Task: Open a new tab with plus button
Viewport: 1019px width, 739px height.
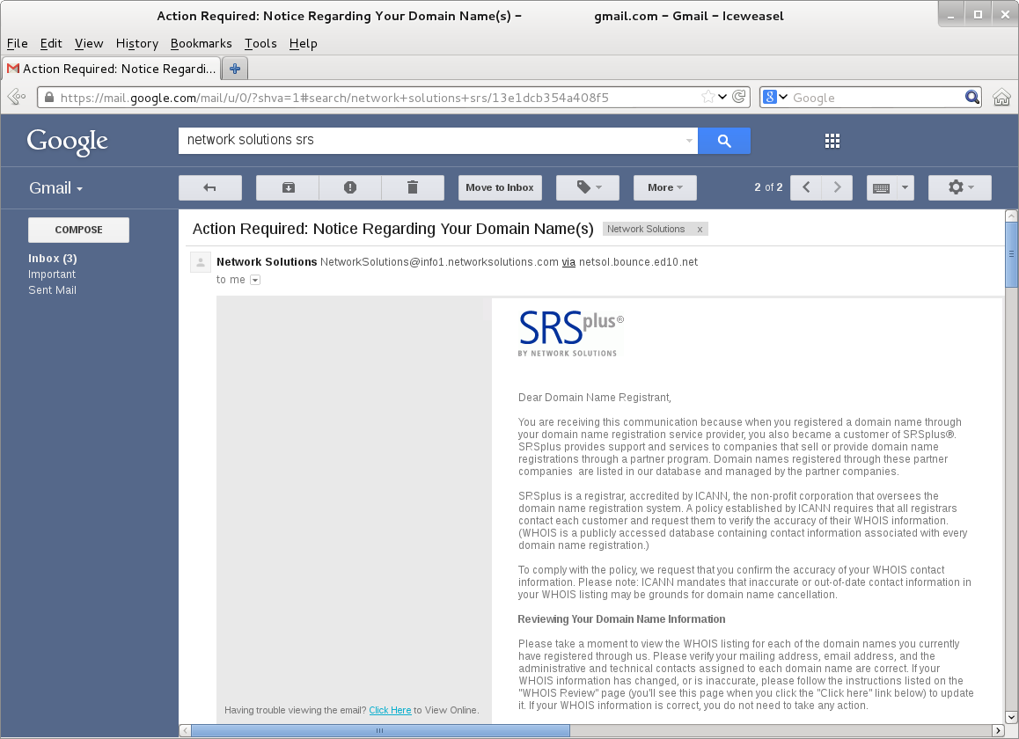Action: (235, 69)
